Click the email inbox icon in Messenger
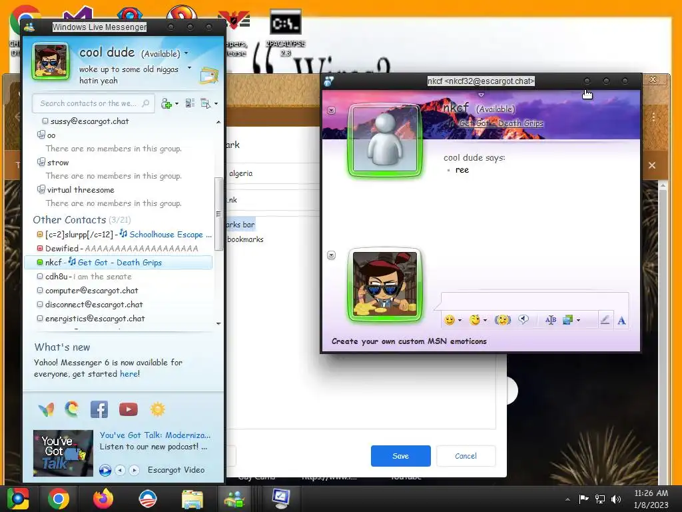 pyautogui.click(x=208, y=76)
